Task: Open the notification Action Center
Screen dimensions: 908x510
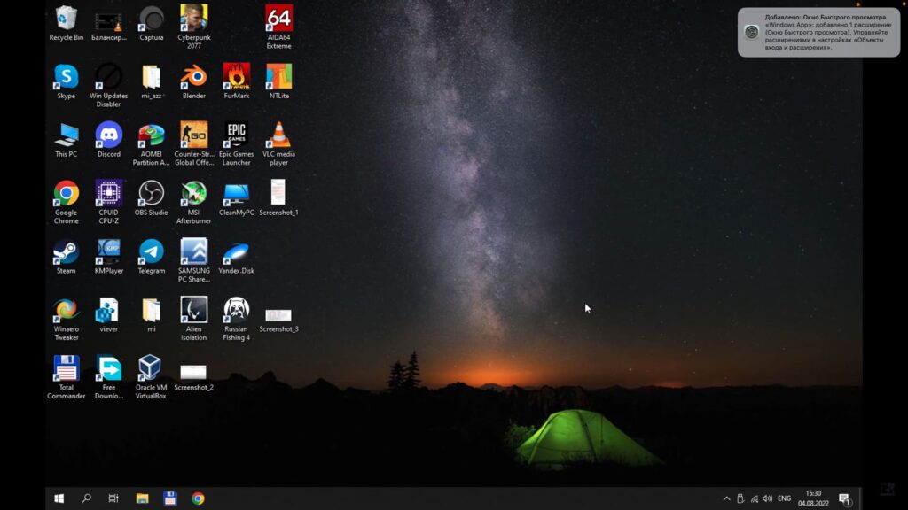Action: [844, 498]
